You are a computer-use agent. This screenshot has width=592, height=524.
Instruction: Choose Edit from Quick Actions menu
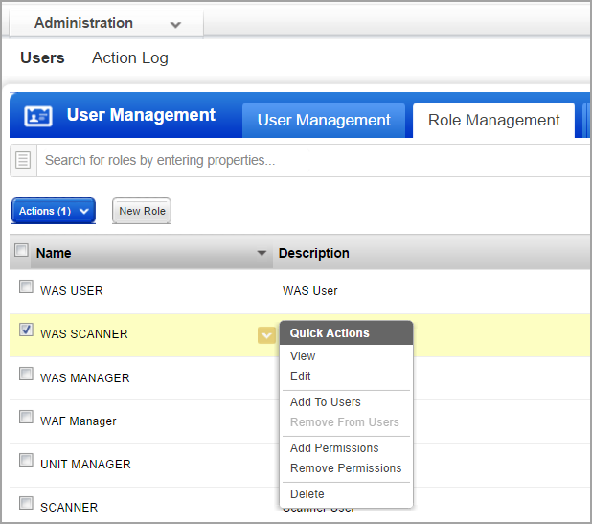(301, 376)
